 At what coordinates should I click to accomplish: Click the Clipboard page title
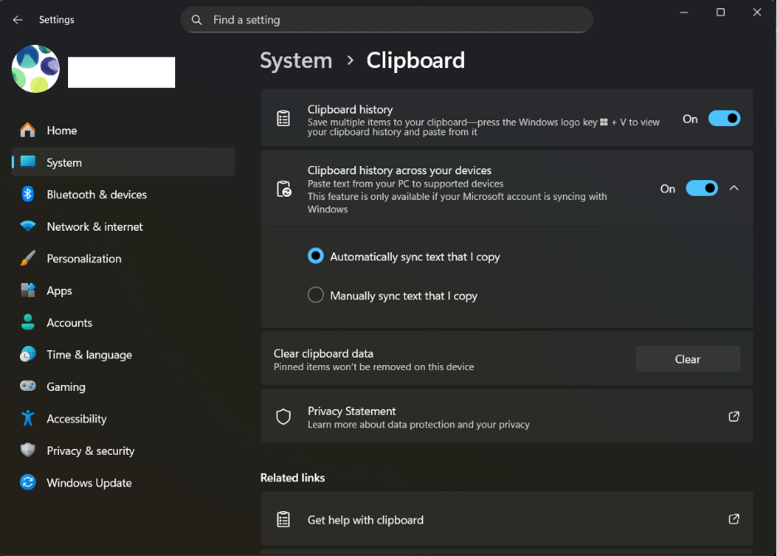[x=415, y=61]
